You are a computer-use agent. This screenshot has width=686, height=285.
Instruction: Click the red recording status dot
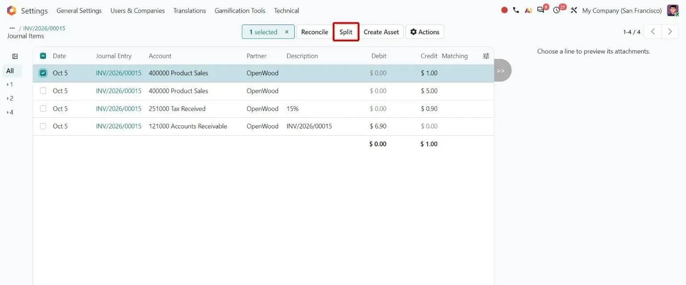[504, 10]
